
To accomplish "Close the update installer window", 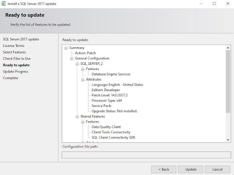I will pos(228,4).
